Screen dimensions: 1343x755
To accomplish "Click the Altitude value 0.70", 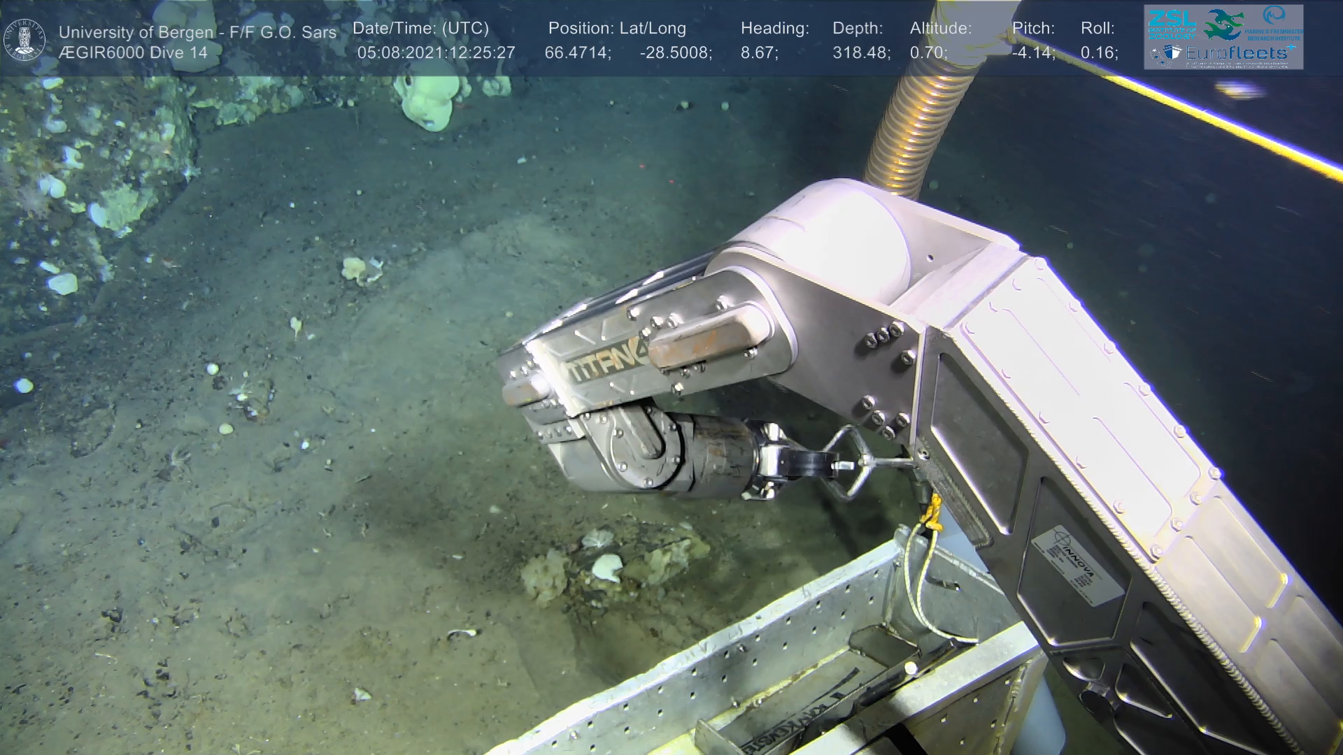I will pyautogui.click(x=928, y=52).
